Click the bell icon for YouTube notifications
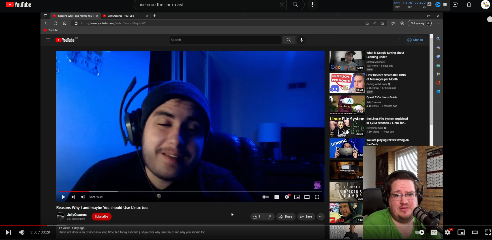 (469, 5)
